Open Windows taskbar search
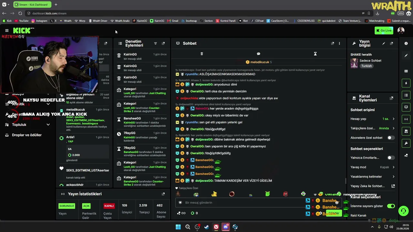Screen dimensions: 413x232 point(187,227)
